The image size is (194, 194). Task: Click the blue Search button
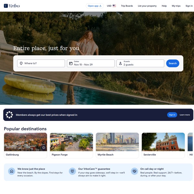(x=173, y=63)
